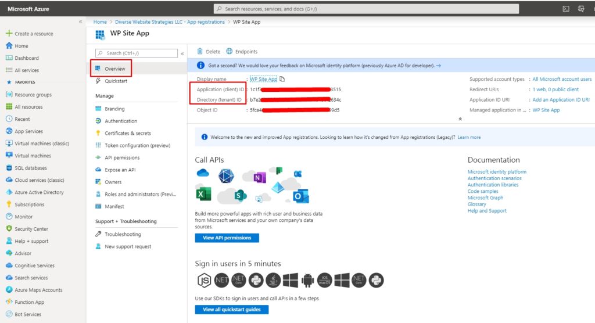Viewport: 595px width, 323px height.
Task: Click the Managed application WP Site App link
Action: 546,110
